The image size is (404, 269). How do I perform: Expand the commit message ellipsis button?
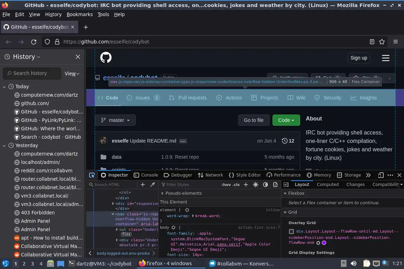(183, 141)
